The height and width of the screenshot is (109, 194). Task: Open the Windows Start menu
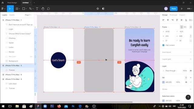coord(3,106)
